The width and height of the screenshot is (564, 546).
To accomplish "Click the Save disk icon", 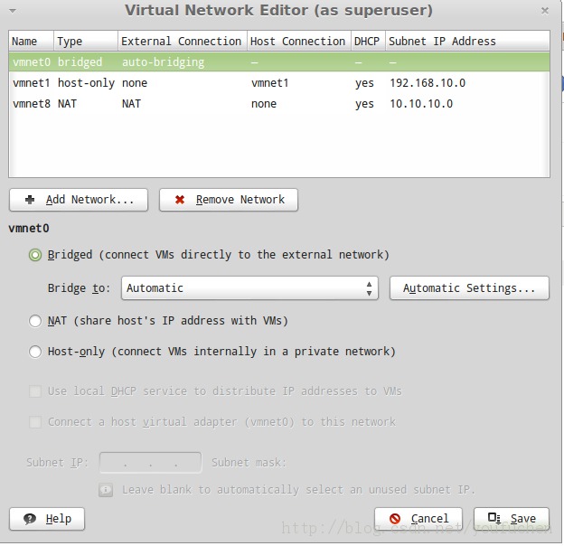I will [x=493, y=518].
